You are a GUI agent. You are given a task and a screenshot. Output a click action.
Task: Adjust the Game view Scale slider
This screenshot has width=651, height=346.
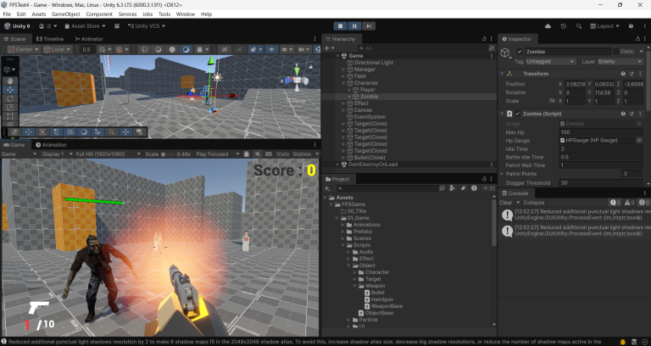coord(166,154)
